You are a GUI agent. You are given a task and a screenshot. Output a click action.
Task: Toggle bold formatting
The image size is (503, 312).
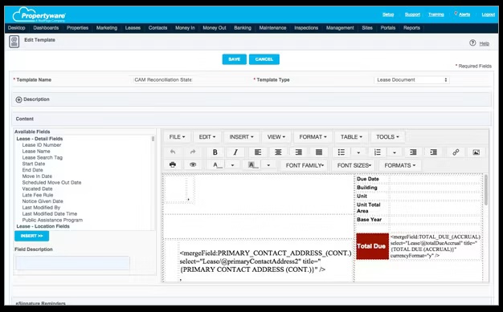pos(215,152)
